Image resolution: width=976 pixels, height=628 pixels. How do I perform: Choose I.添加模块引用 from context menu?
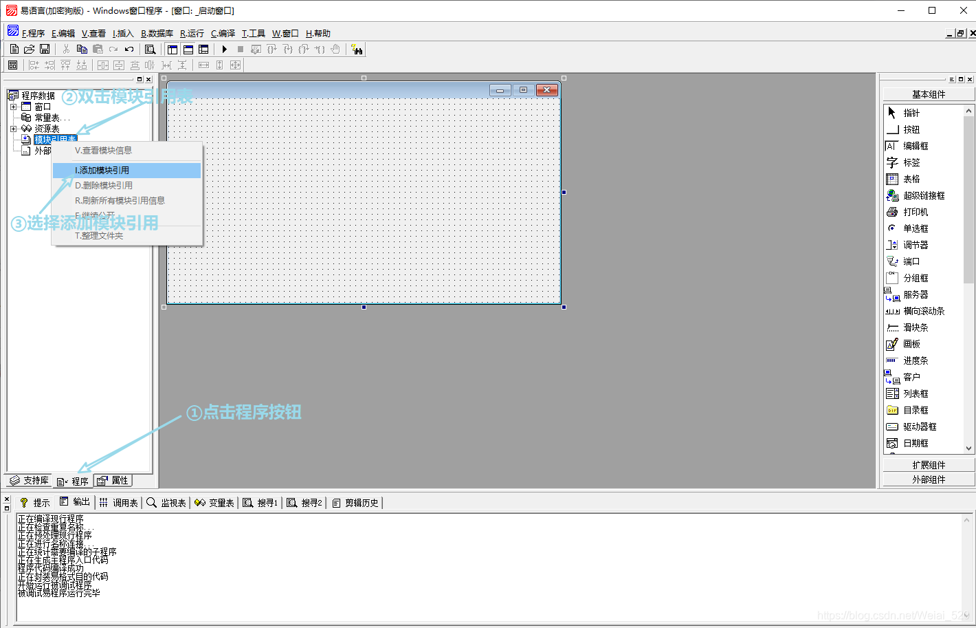tap(127, 170)
